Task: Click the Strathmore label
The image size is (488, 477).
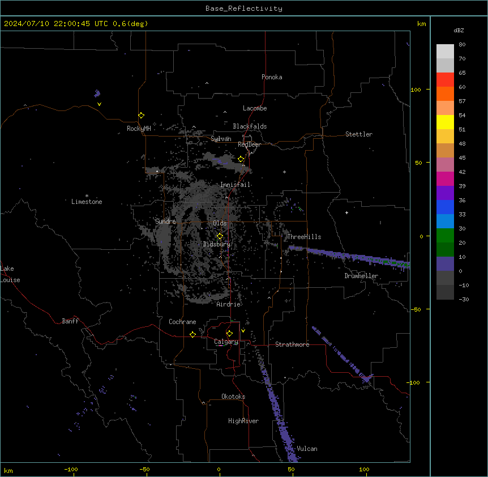Action: point(292,344)
